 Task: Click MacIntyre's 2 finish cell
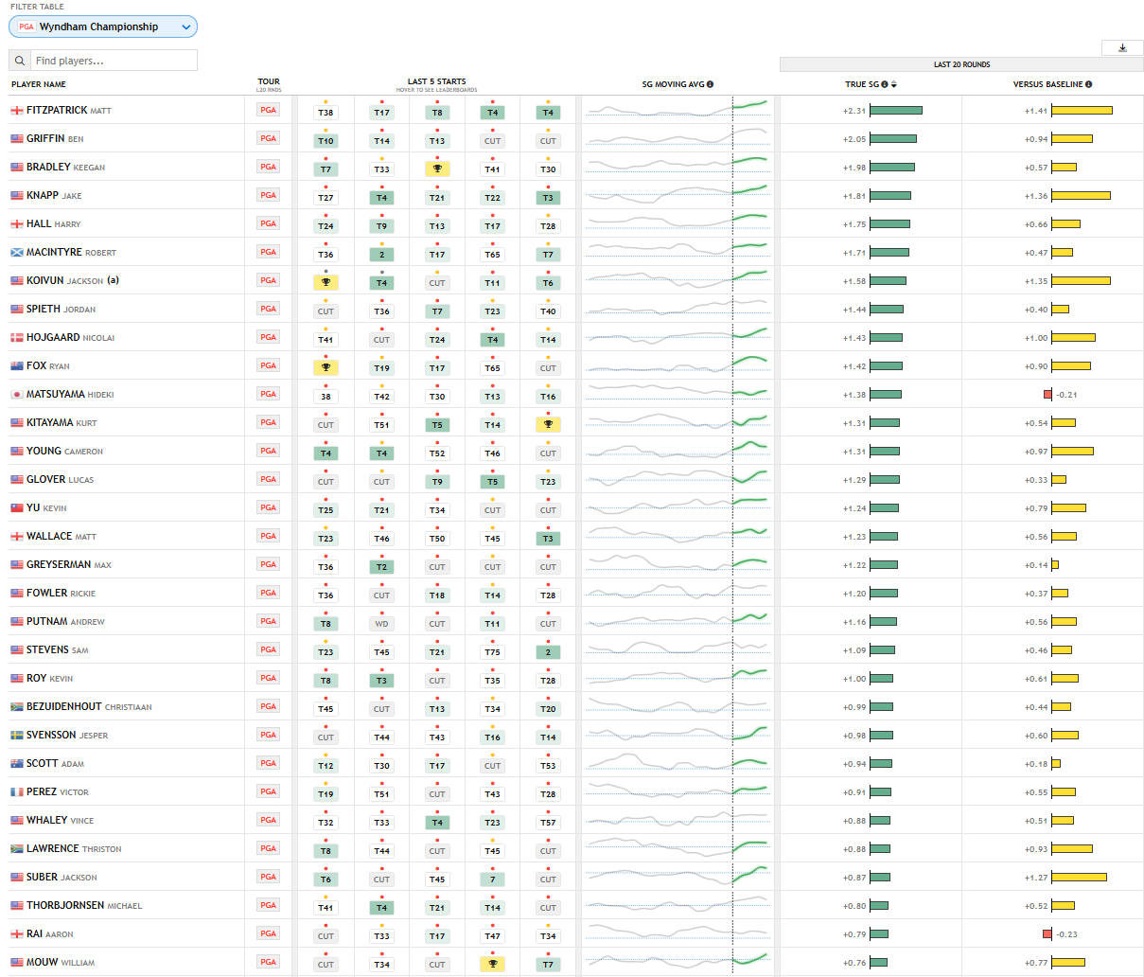coord(381,254)
